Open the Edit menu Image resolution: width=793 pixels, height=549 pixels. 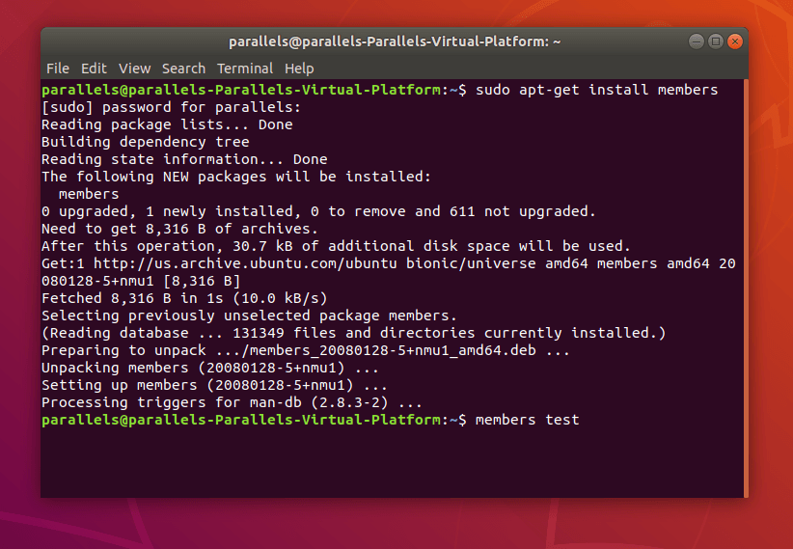click(94, 69)
